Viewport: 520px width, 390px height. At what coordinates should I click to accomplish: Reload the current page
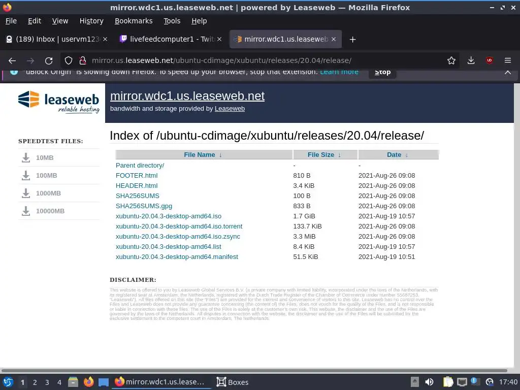[49, 61]
